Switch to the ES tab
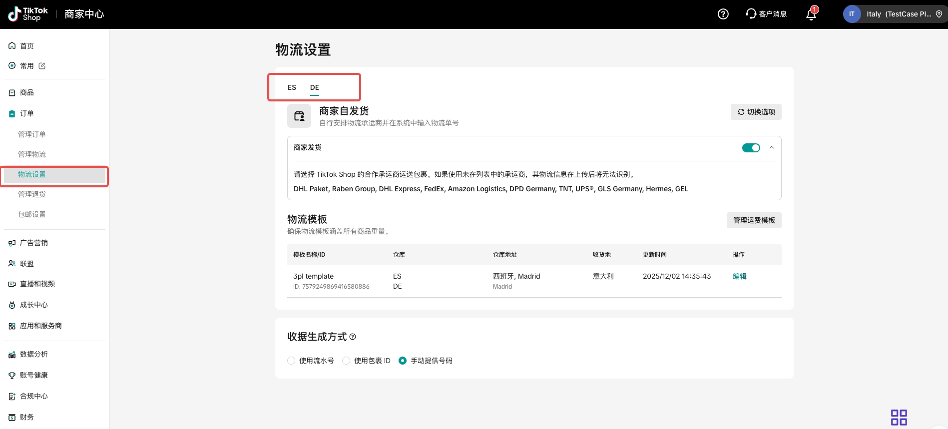Viewport: 948px width, 429px height. click(292, 87)
